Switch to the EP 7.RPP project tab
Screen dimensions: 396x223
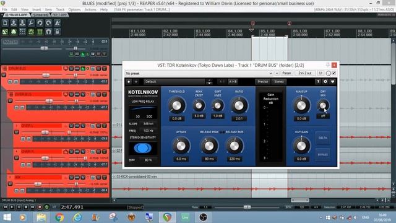click(60, 15)
